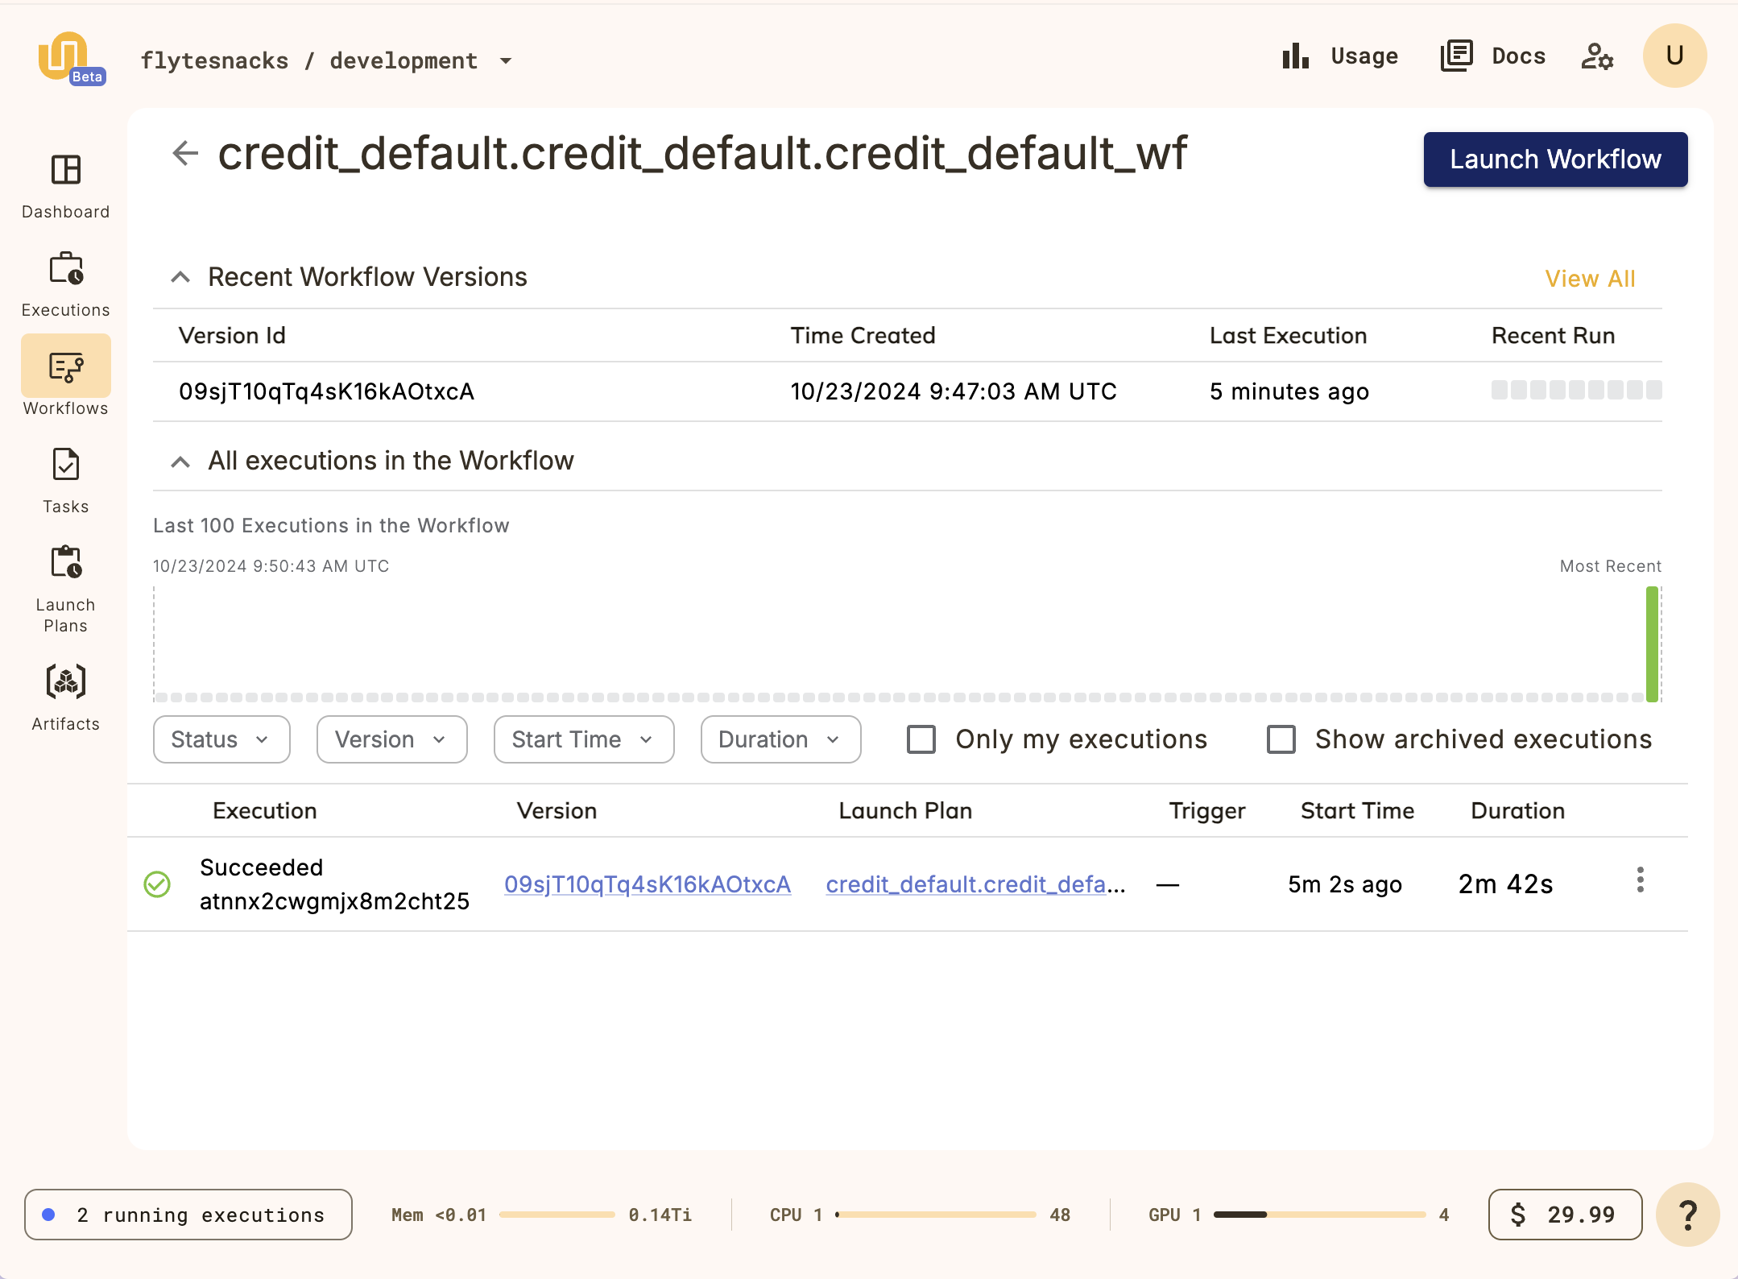This screenshot has height=1279, width=1738.
Task: Check Show archived executions
Action: tap(1281, 739)
